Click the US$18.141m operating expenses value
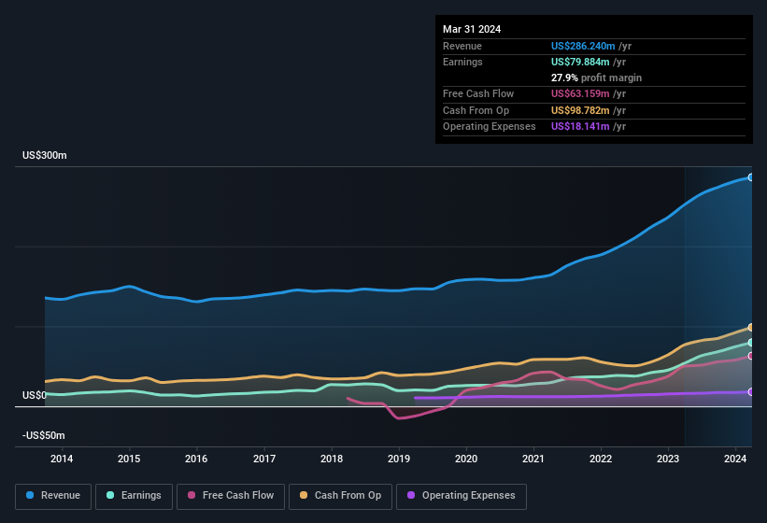The image size is (767, 523). tap(580, 127)
